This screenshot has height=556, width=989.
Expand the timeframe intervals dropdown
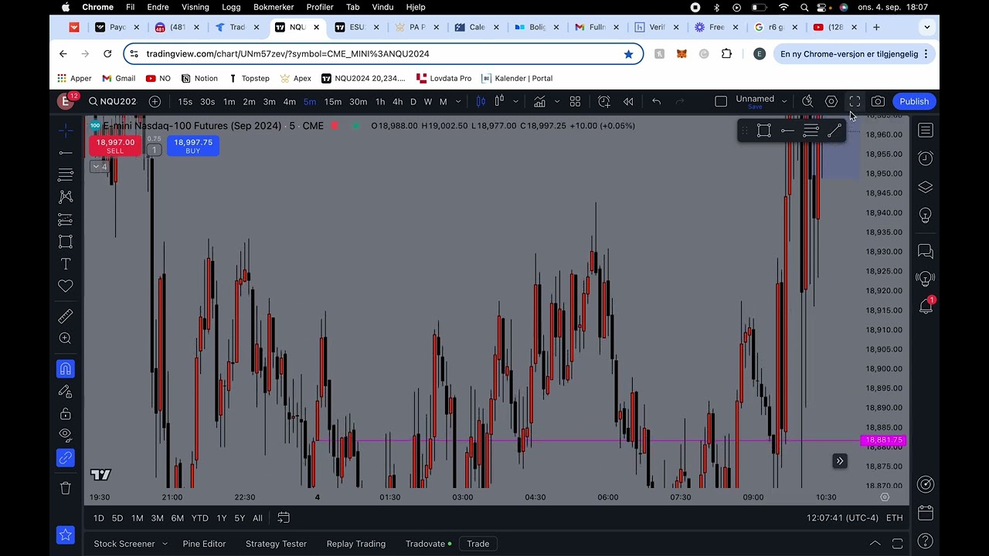click(x=458, y=102)
